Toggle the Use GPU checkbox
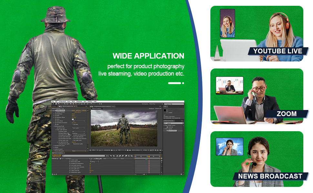 (x=73, y=124)
